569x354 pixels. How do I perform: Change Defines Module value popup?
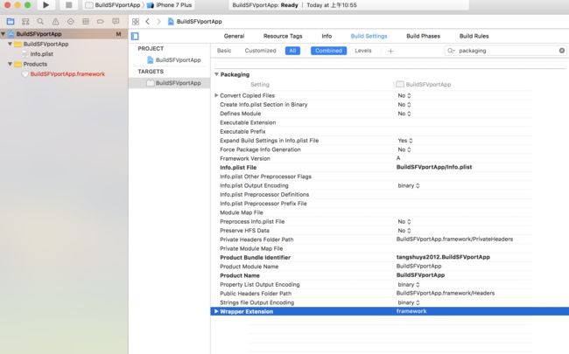[x=404, y=114]
